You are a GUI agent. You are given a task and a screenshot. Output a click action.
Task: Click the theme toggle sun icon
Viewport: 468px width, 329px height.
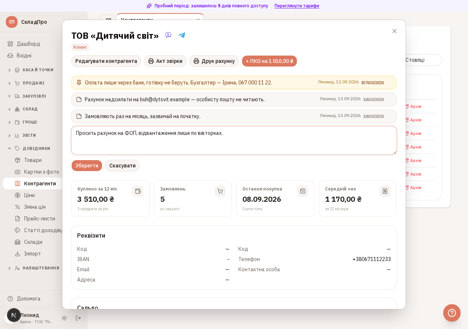pos(64,318)
